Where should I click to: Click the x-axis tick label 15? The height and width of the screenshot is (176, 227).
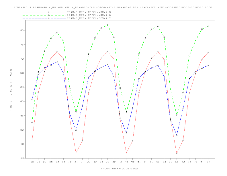(x=63, y=162)
